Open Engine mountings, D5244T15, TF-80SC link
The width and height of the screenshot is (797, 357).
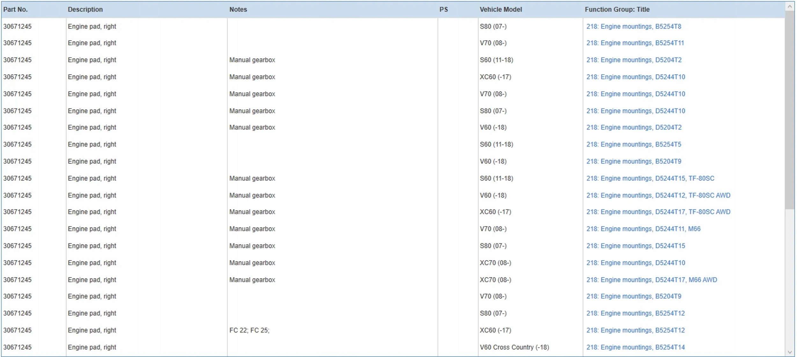[x=650, y=178]
